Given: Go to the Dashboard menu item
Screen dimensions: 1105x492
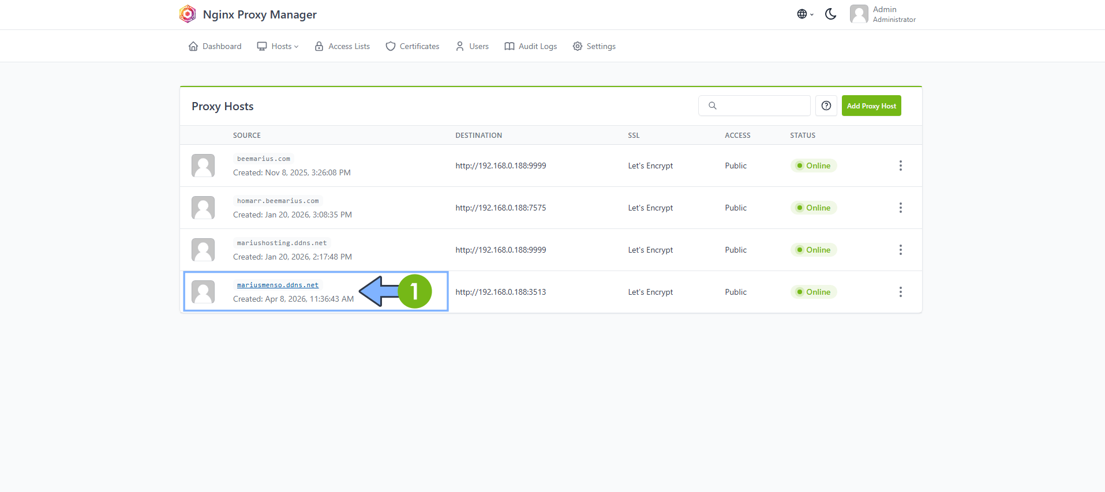Looking at the screenshot, I should pos(215,46).
